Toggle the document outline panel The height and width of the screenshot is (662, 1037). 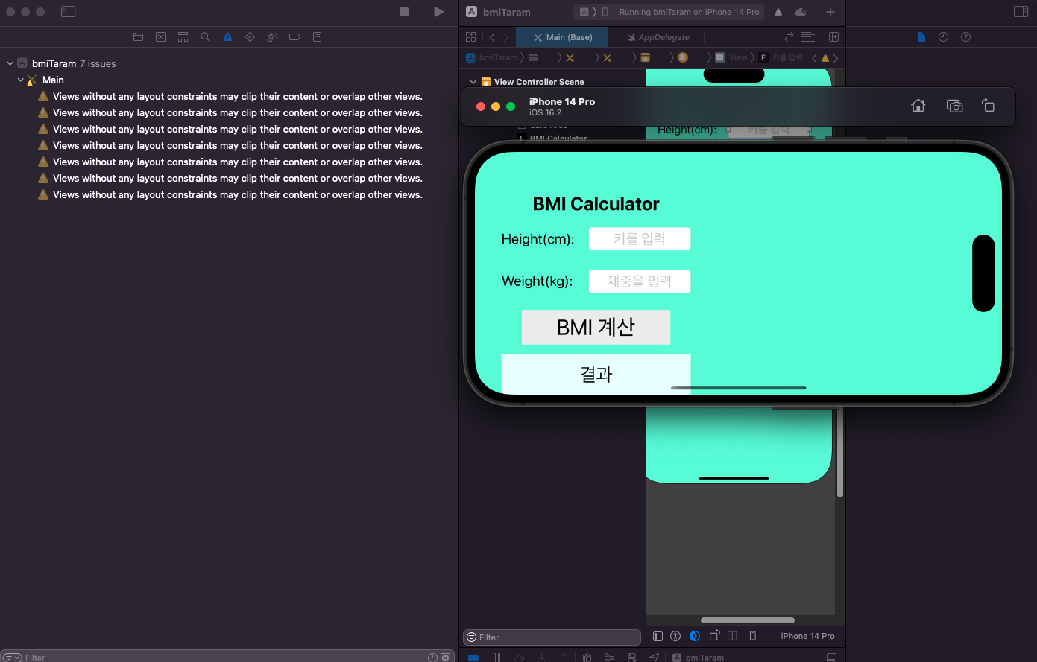coord(658,636)
